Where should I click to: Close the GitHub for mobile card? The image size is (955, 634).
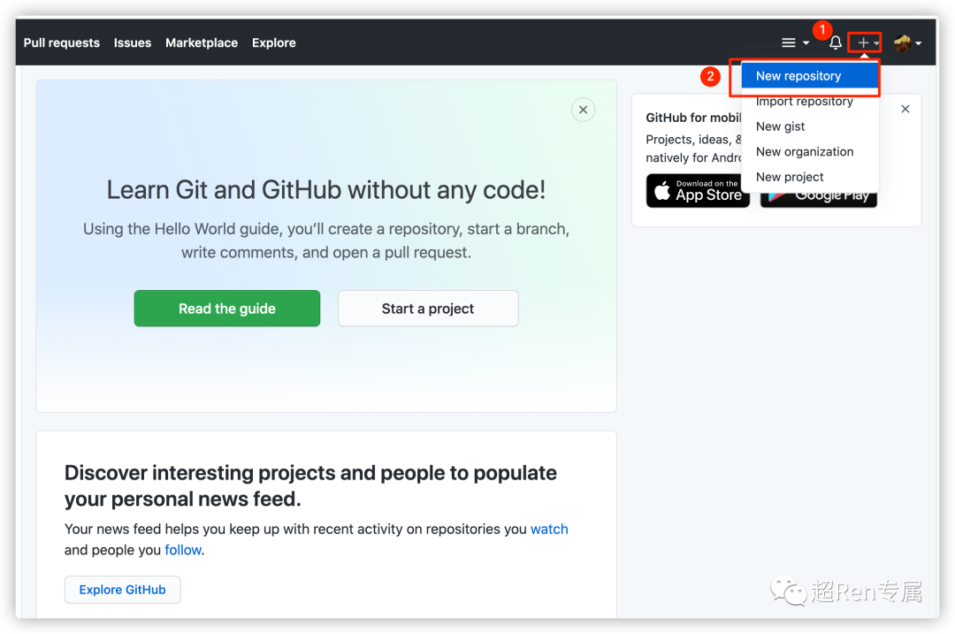(905, 109)
